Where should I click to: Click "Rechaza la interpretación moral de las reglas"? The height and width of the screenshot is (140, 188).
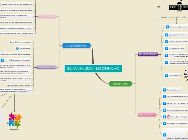click(16, 29)
